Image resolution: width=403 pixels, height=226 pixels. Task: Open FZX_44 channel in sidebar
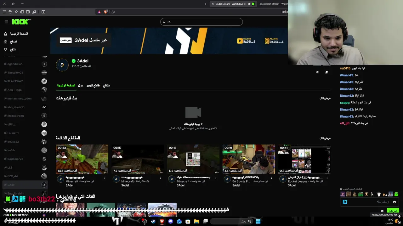pyautogui.click(x=25, y=176)
